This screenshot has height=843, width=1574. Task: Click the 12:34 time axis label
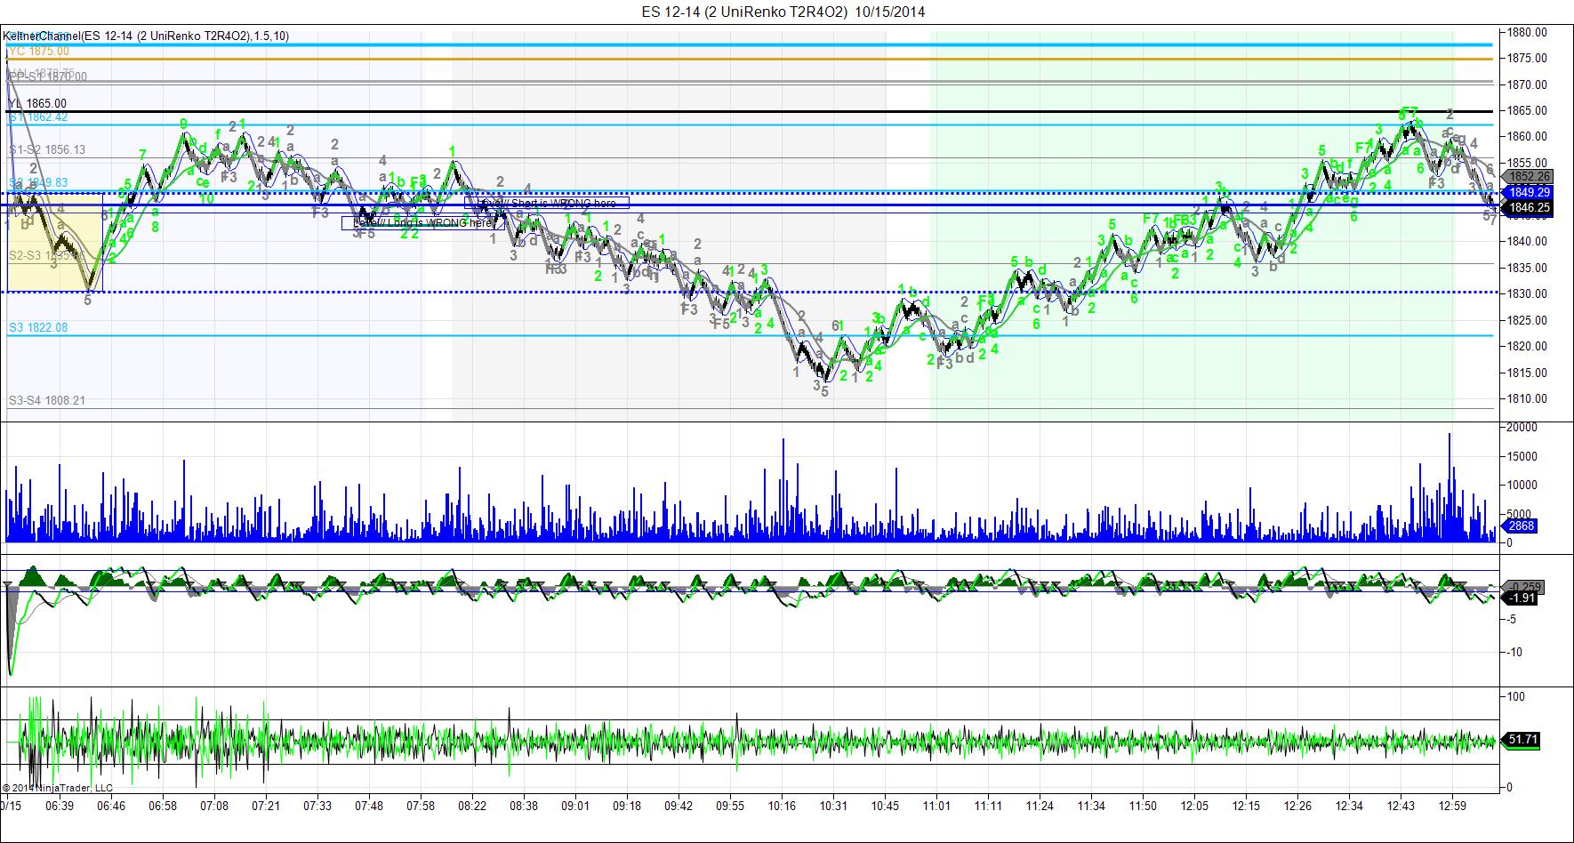pos(1349,807)
